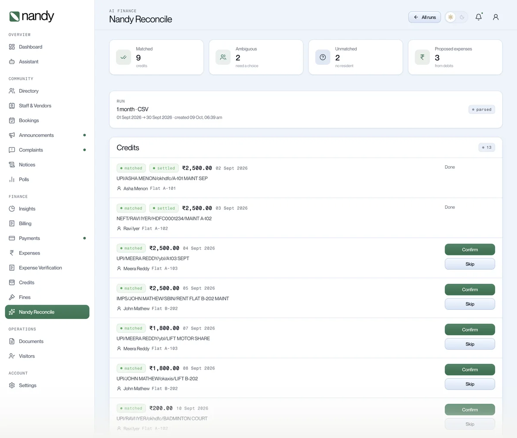This screenshot has width=517, height=438.
Task: Open the Expenses rupee icon
Action: pyautogui.click(x=12, y=253)
